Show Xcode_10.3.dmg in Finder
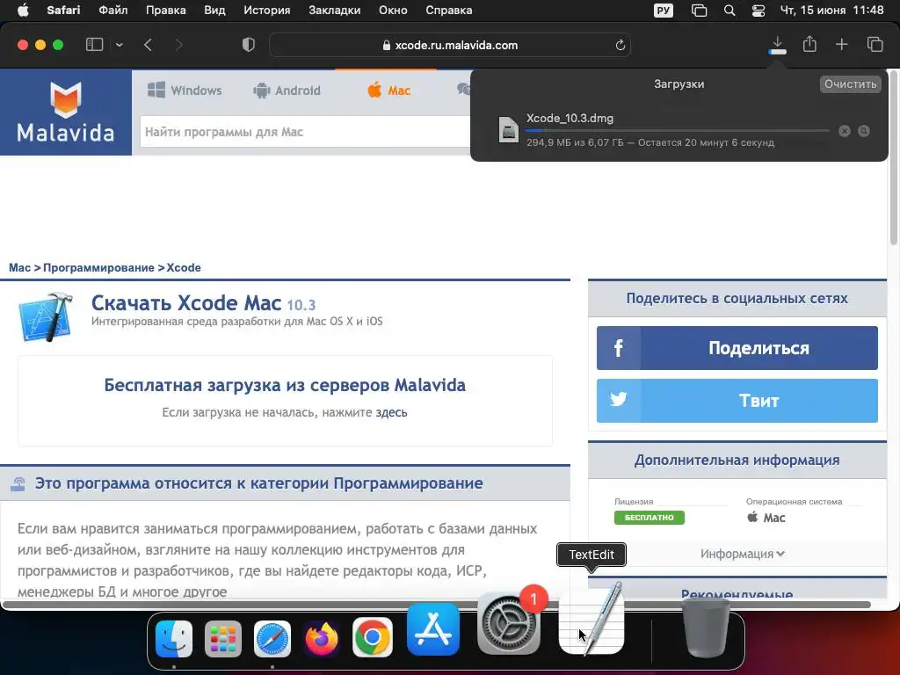Viewport: 900px width, 675px height. coord(864,131)
